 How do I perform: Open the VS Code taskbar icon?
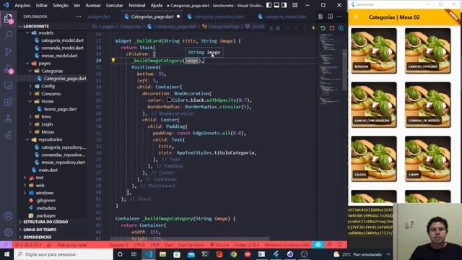pyautogui.click(x=149, y=254)
